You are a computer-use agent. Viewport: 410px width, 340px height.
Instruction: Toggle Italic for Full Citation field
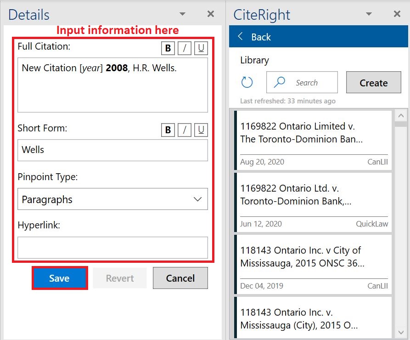(x=185, y=48)
